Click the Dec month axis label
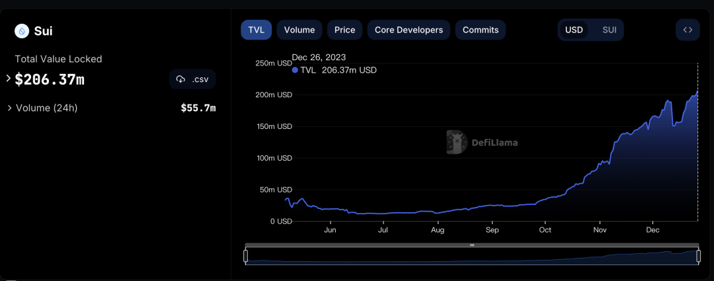Viewport: 714px width, 281px height. click(653, 230)
